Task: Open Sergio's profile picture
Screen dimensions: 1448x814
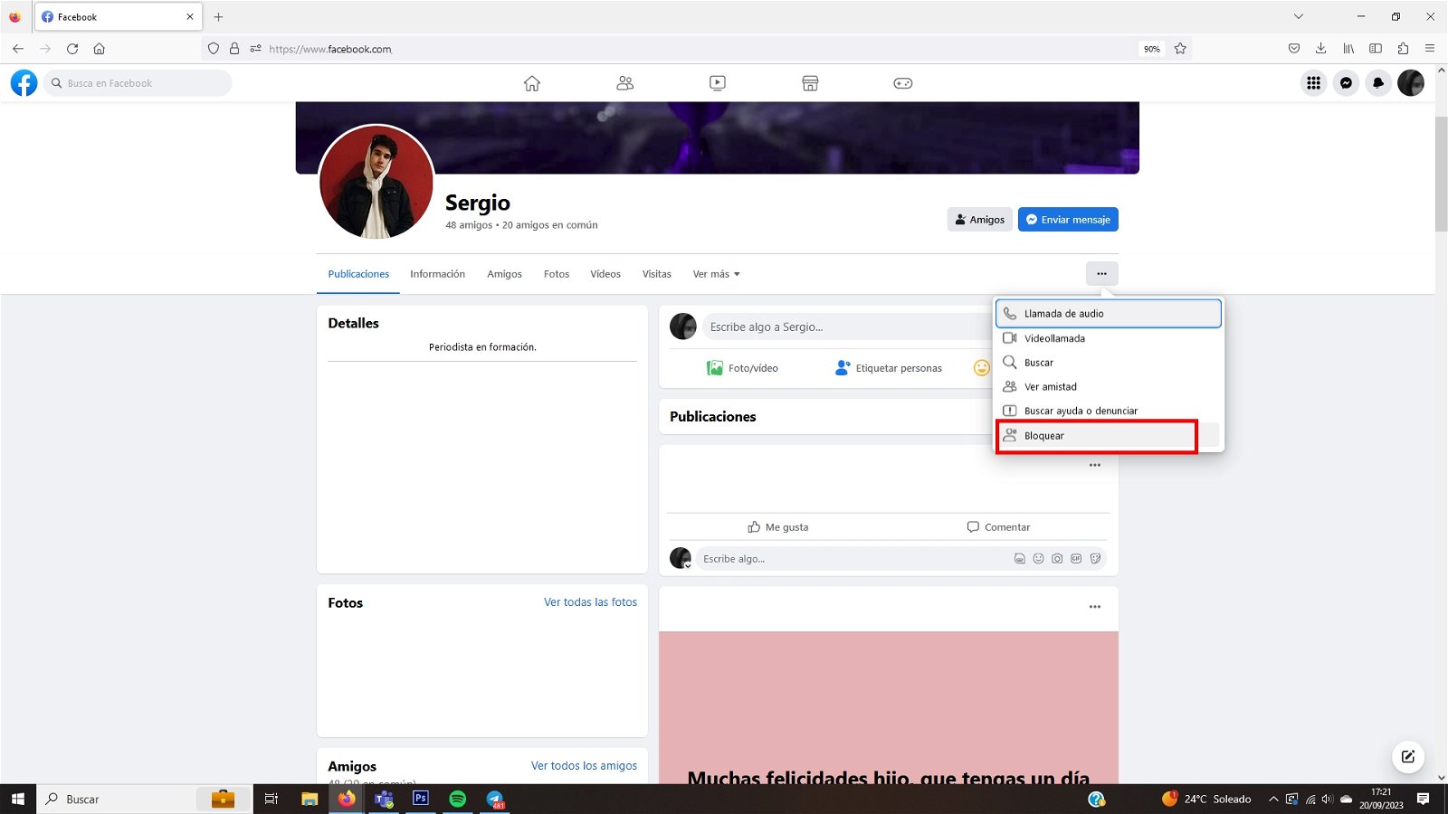Action: coord(376,182)
